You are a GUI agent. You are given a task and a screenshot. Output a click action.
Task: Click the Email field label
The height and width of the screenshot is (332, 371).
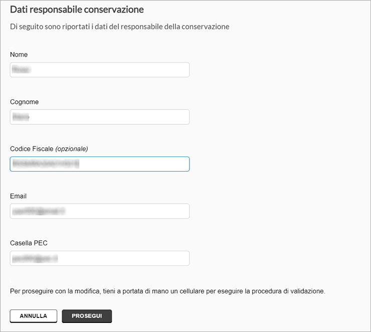pyautogui.click(x=18, y=196)
